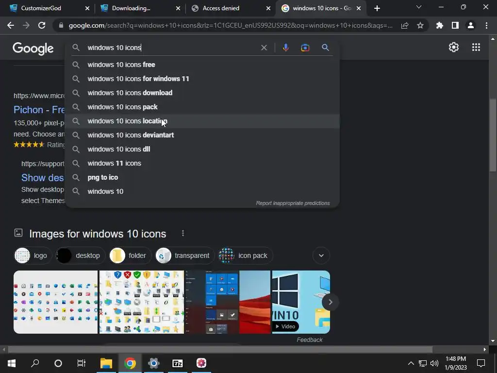Select suggestion "png to ico"
497x373 pixels.
[202, 177]
